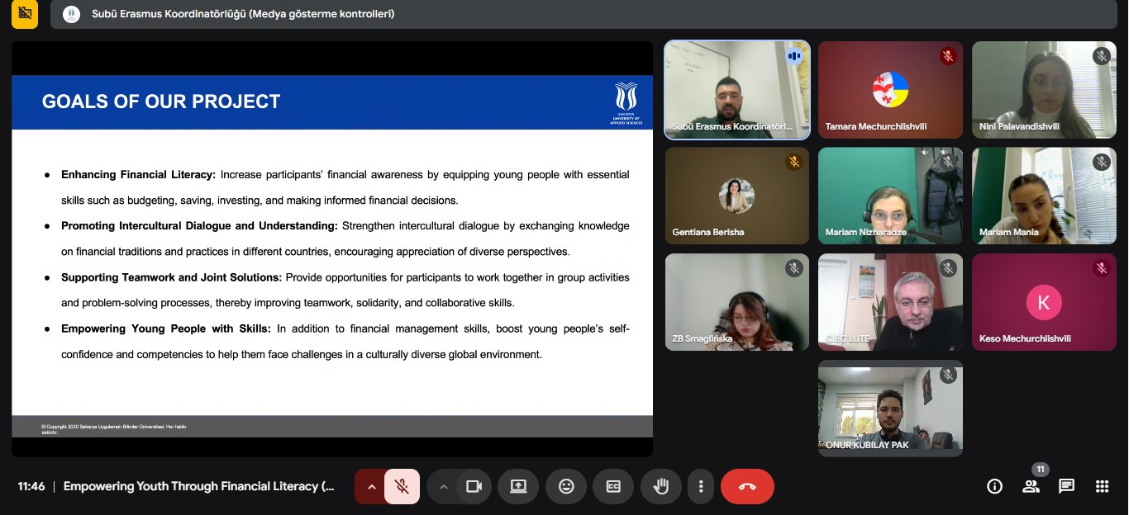The width and height of the screenshot is (1129, 515).
Task: Open the activities grid icon
Action: 1102,486
